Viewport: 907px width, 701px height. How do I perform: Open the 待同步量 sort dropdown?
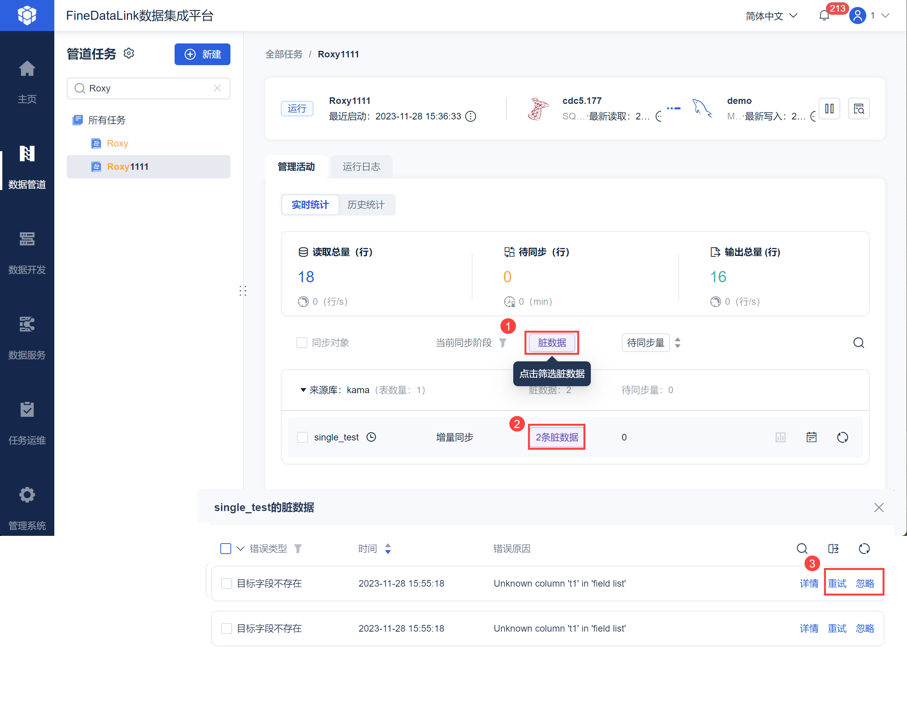[x=646, y=343]
